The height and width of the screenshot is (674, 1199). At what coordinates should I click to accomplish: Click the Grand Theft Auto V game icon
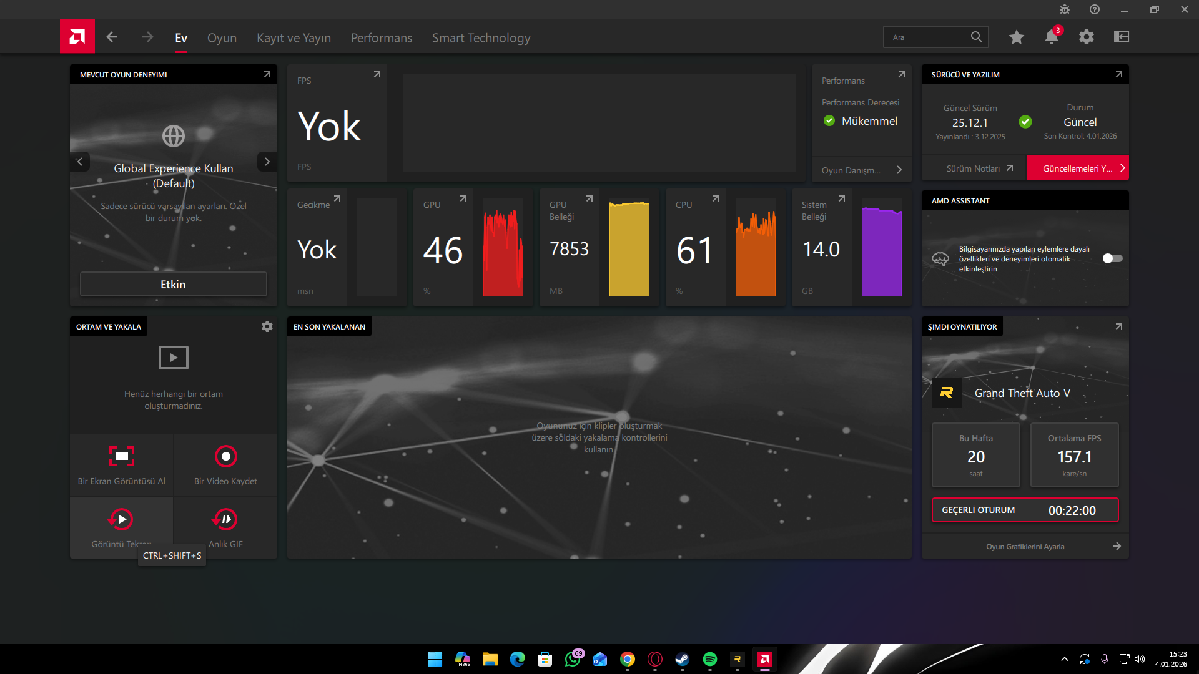947,393
